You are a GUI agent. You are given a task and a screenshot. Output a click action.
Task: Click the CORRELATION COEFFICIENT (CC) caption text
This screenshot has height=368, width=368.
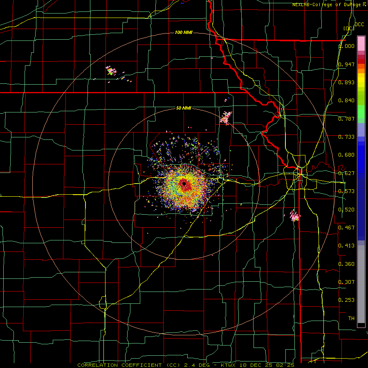(x=129, y=365)
